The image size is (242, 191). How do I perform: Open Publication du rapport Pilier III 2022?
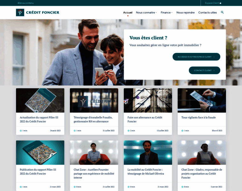point(38,172)
